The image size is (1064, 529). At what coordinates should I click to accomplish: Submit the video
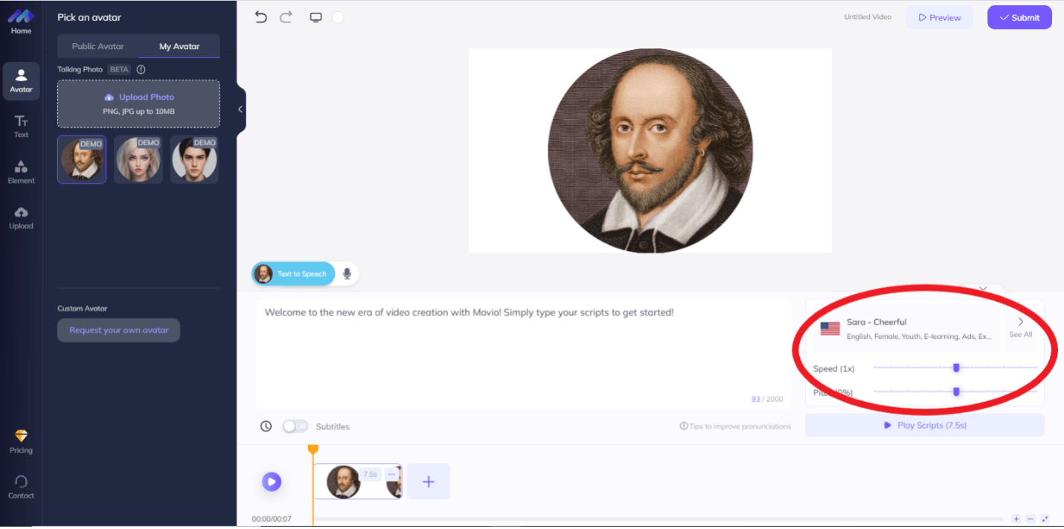click(1019, 17)
